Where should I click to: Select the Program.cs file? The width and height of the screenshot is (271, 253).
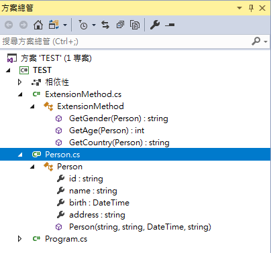pyautogui.click(x=66, y=239)
